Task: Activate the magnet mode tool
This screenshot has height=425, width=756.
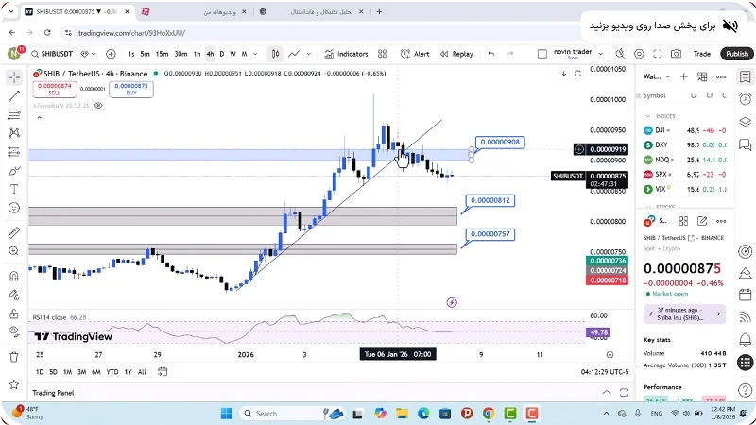Action: (14, 277)
